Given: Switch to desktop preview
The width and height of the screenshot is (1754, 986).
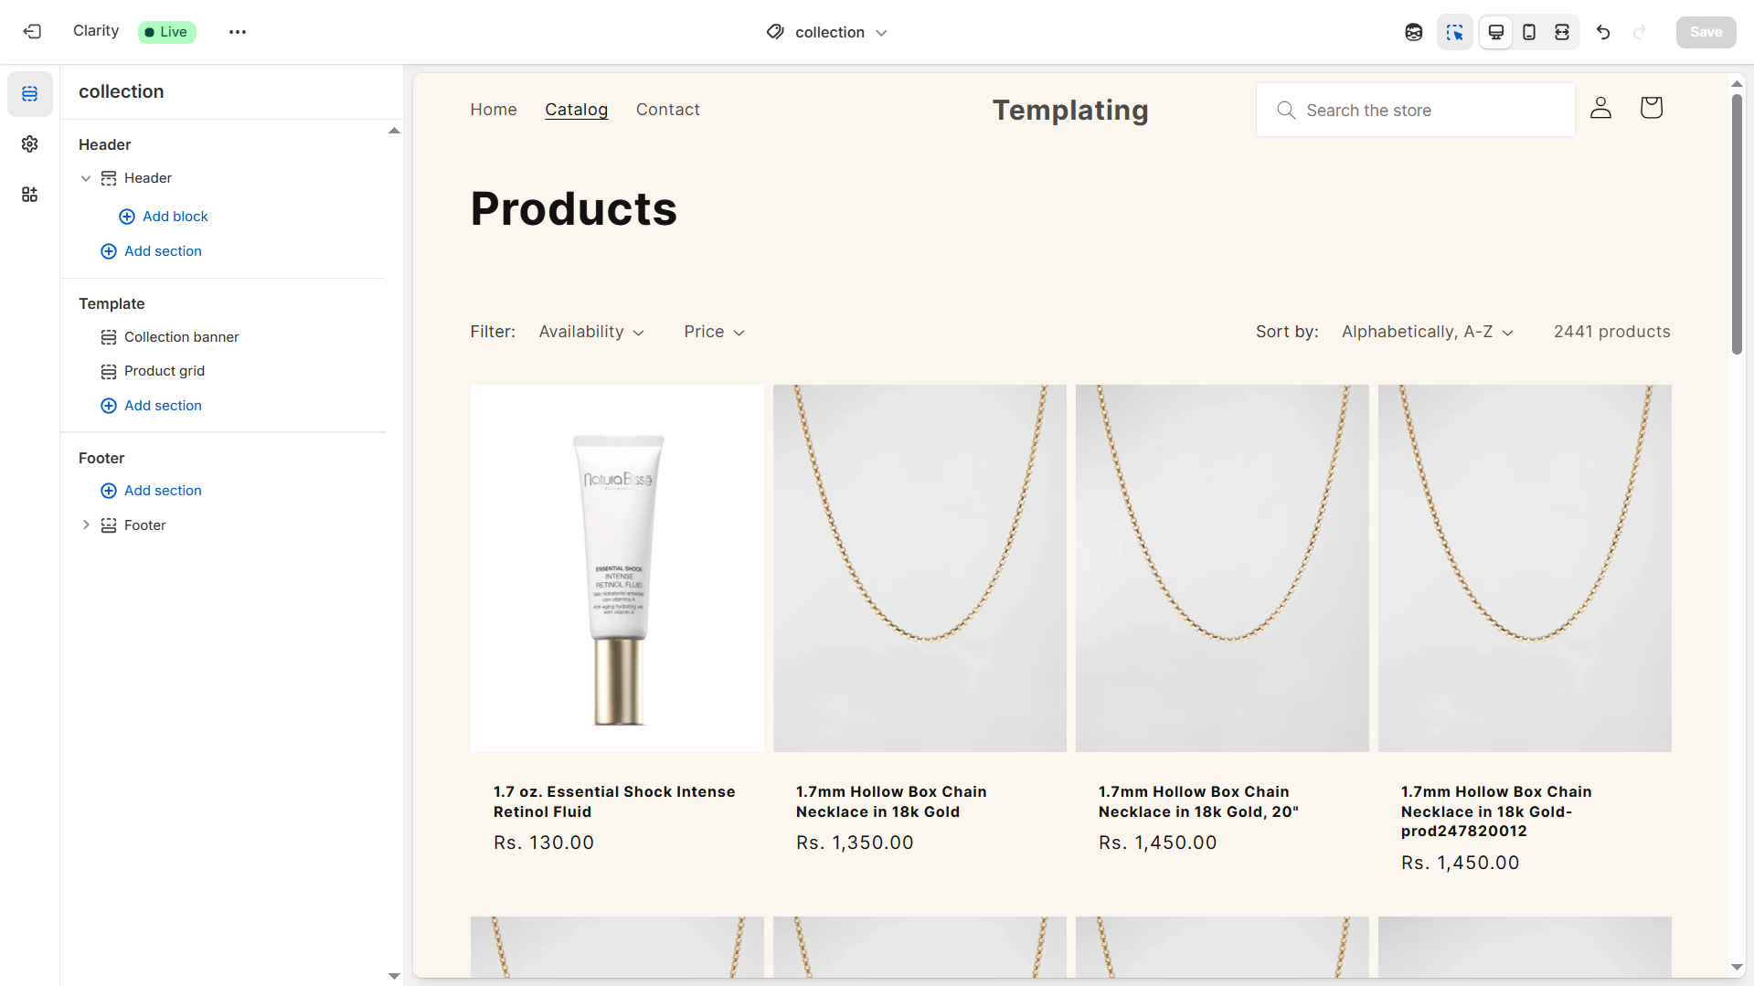Looking at the screenshot, I should pos(1496,32).
